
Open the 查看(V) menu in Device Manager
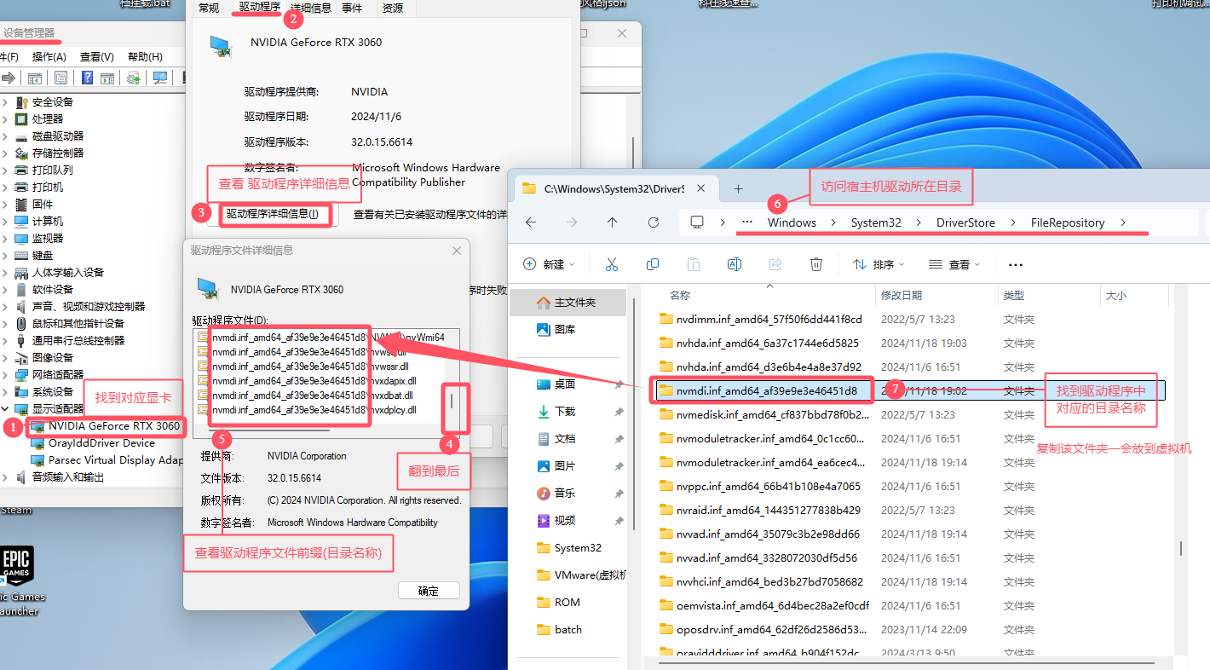coord(96,56)
